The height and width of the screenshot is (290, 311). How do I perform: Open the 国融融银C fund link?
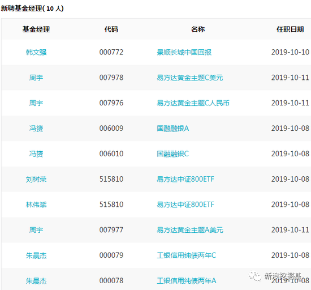point(172,153)
